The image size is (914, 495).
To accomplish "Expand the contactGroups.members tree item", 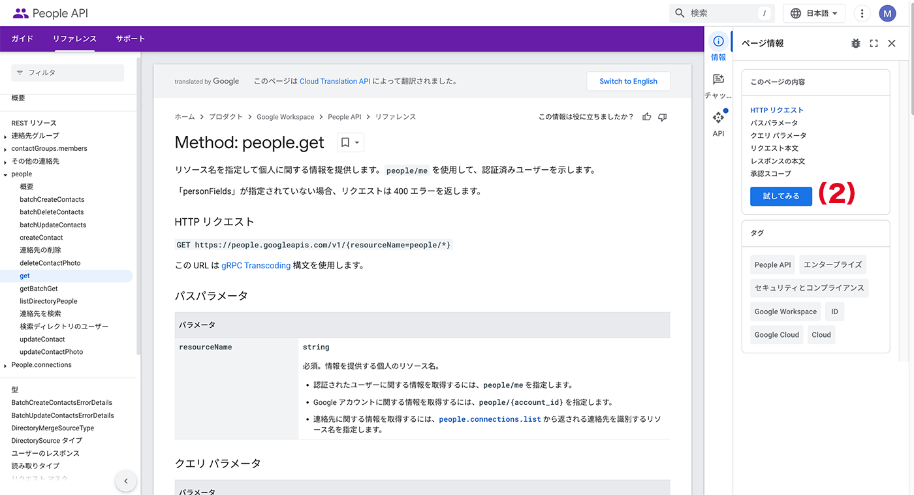I will coord(5,149).
